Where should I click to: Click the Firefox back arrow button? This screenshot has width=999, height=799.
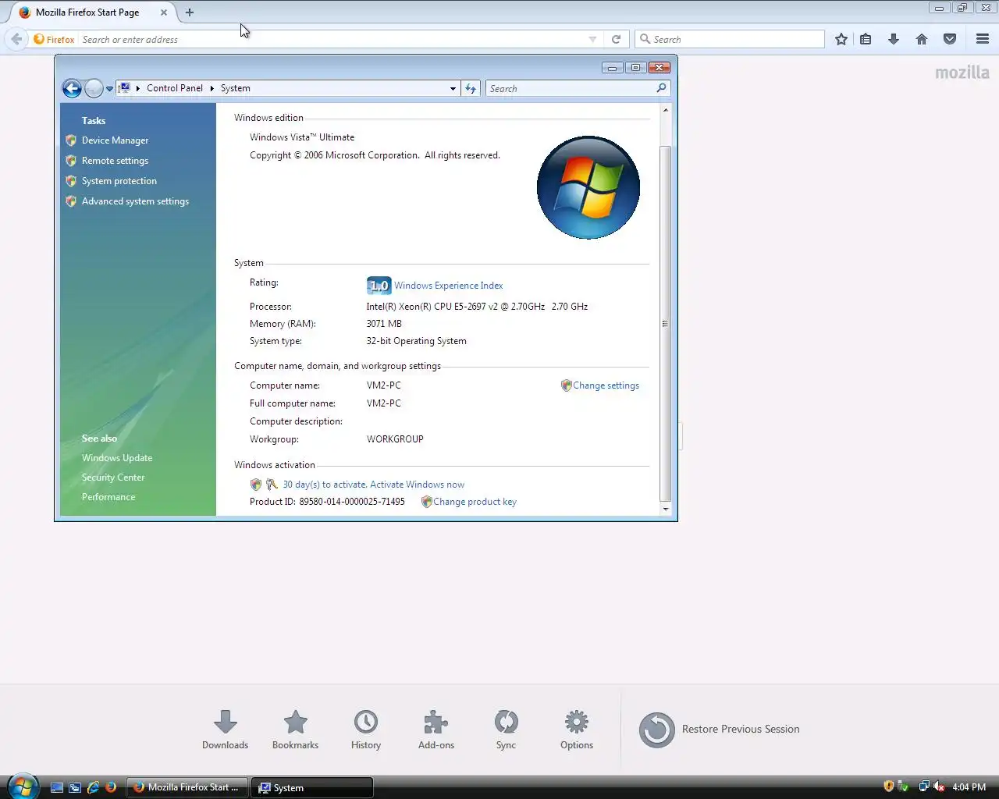[16, 39]
